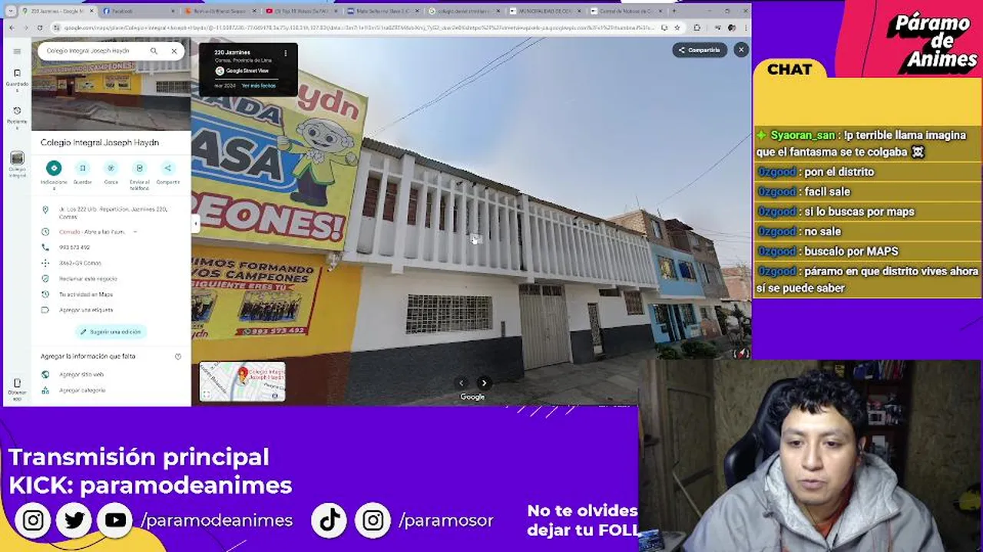983x552 pixels.
Task: Click the Compartir button over Street View
Action: [x=699, y=50]
